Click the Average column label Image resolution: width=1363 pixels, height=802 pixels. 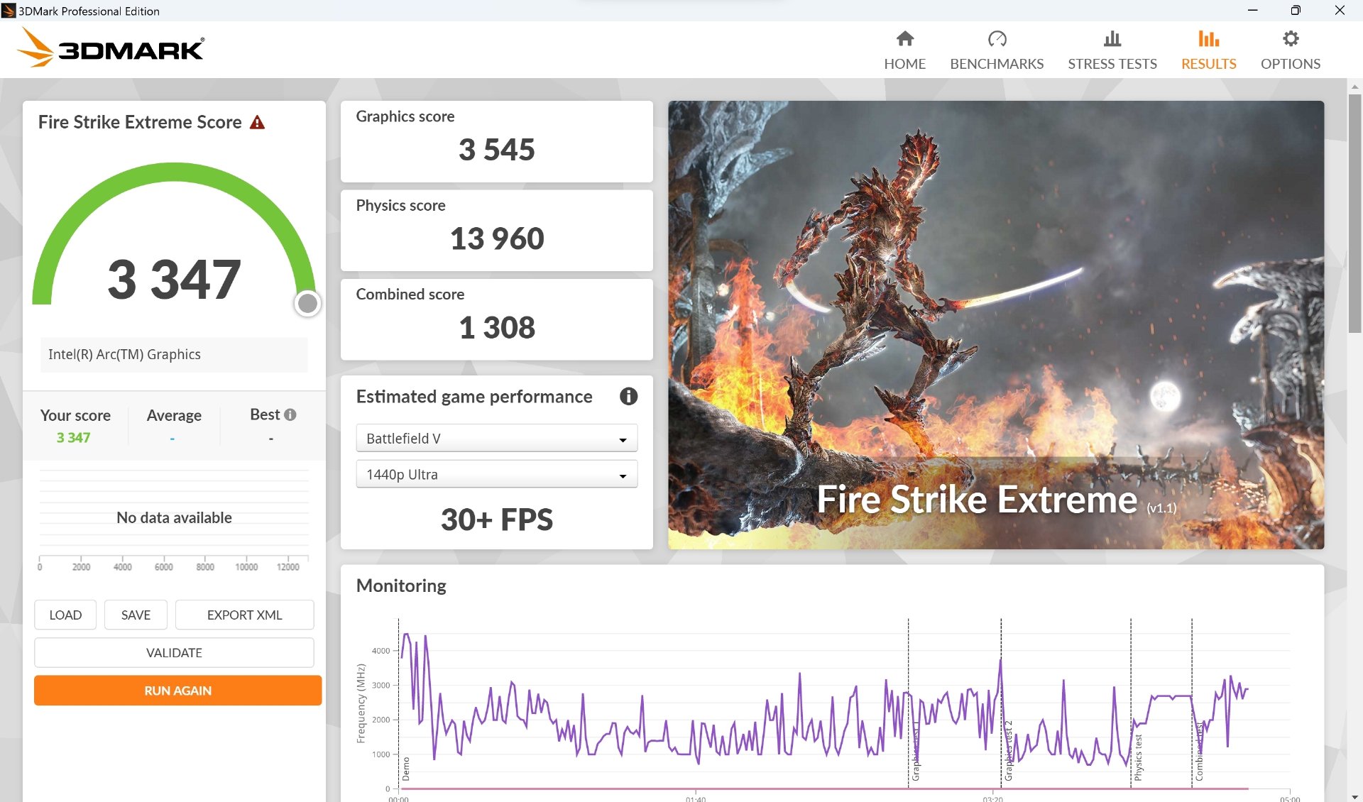click(x=174, y=415)
